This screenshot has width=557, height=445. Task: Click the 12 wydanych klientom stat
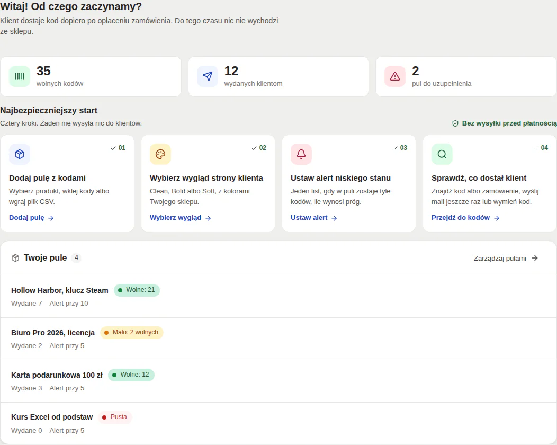tap(278, 76)
